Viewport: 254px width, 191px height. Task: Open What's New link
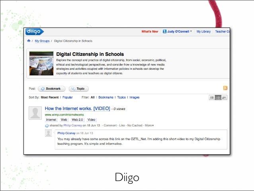click(x=150, y=32)
